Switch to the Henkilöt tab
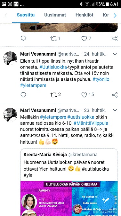The image size is (121, 216). pyautogui.click(x=85, y=15)
